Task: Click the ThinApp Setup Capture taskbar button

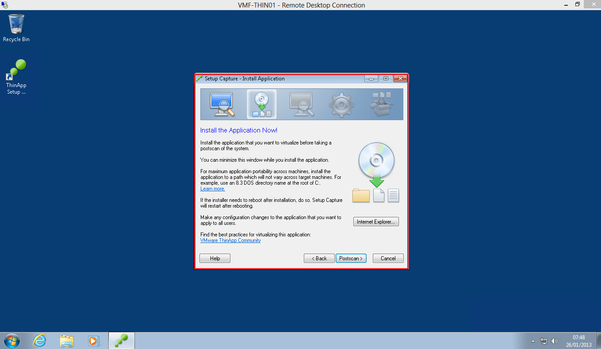Action: tap(121, 341)
